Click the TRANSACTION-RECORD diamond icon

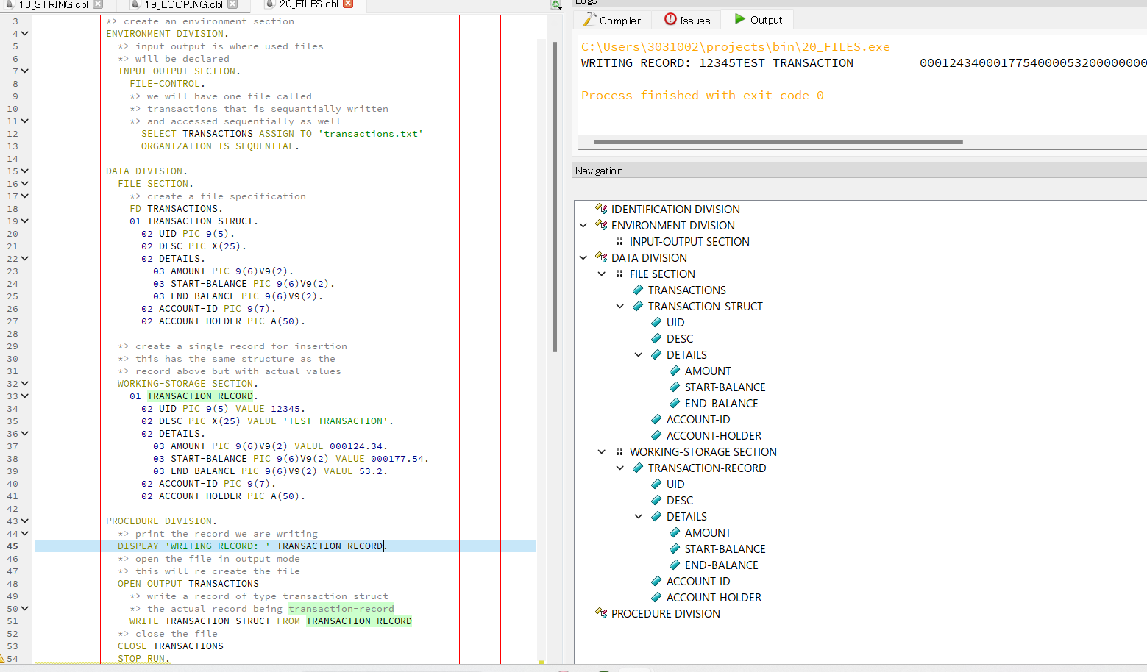[638, 468]
